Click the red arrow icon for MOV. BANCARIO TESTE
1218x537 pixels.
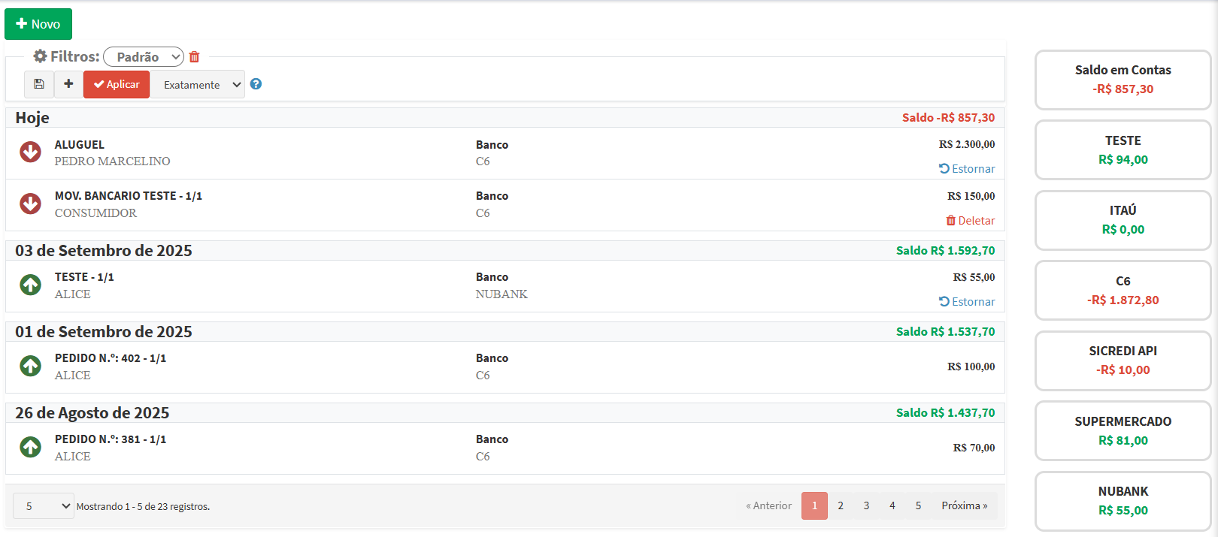point(30,204)
